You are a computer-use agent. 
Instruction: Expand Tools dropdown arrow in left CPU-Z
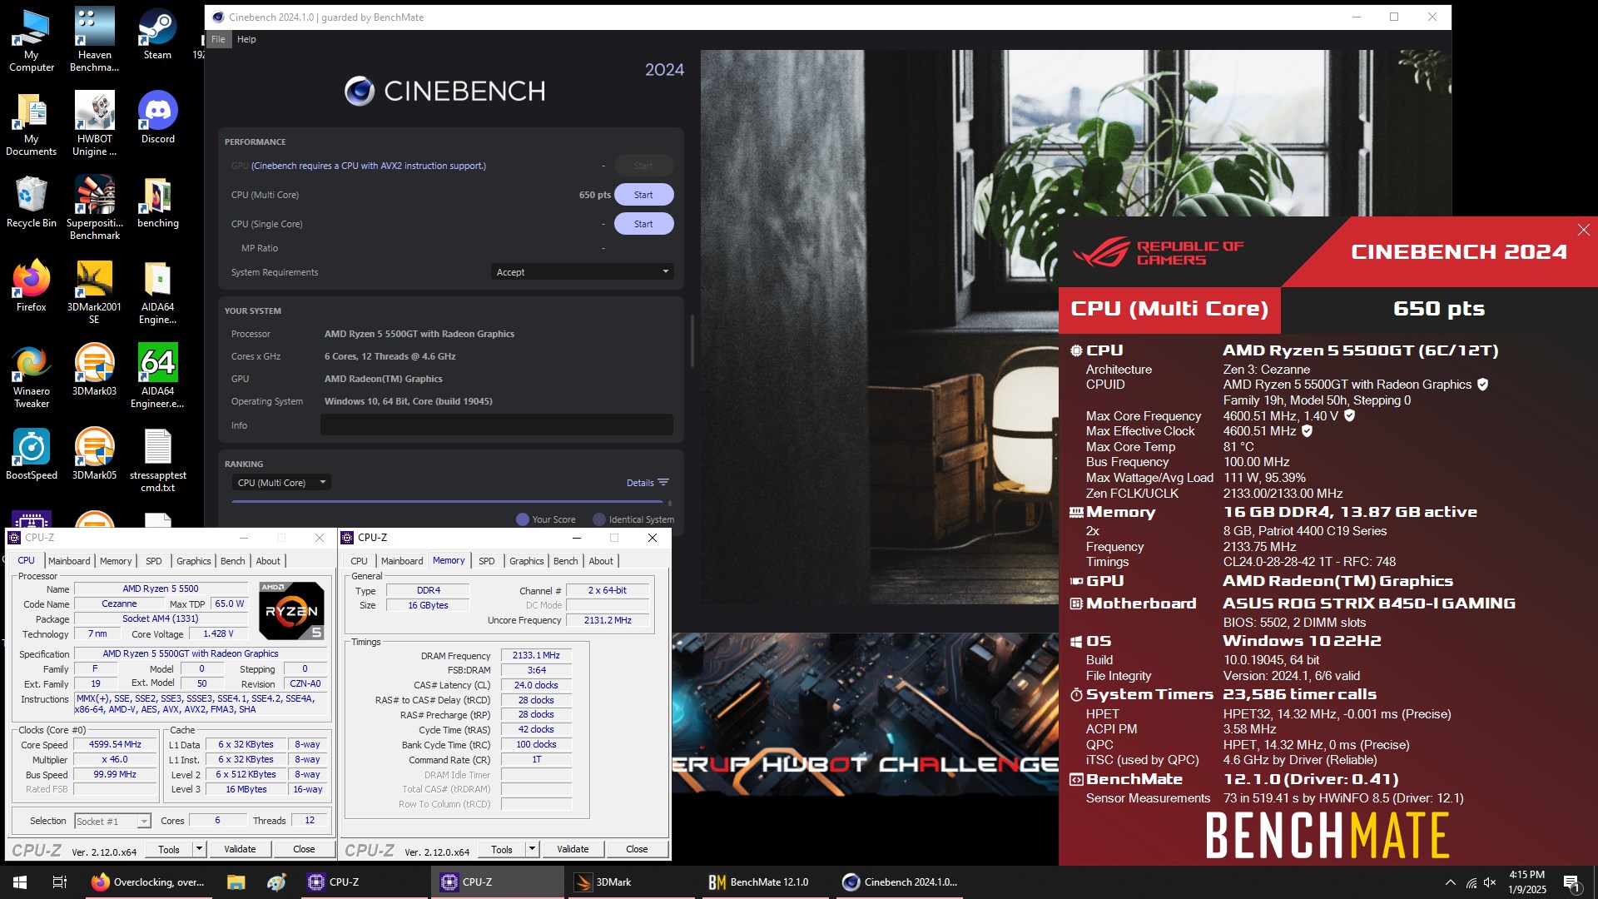point(199,849)
